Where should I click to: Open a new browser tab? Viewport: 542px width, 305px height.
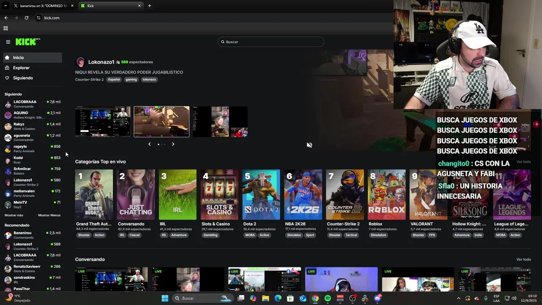tap(149, 6)
